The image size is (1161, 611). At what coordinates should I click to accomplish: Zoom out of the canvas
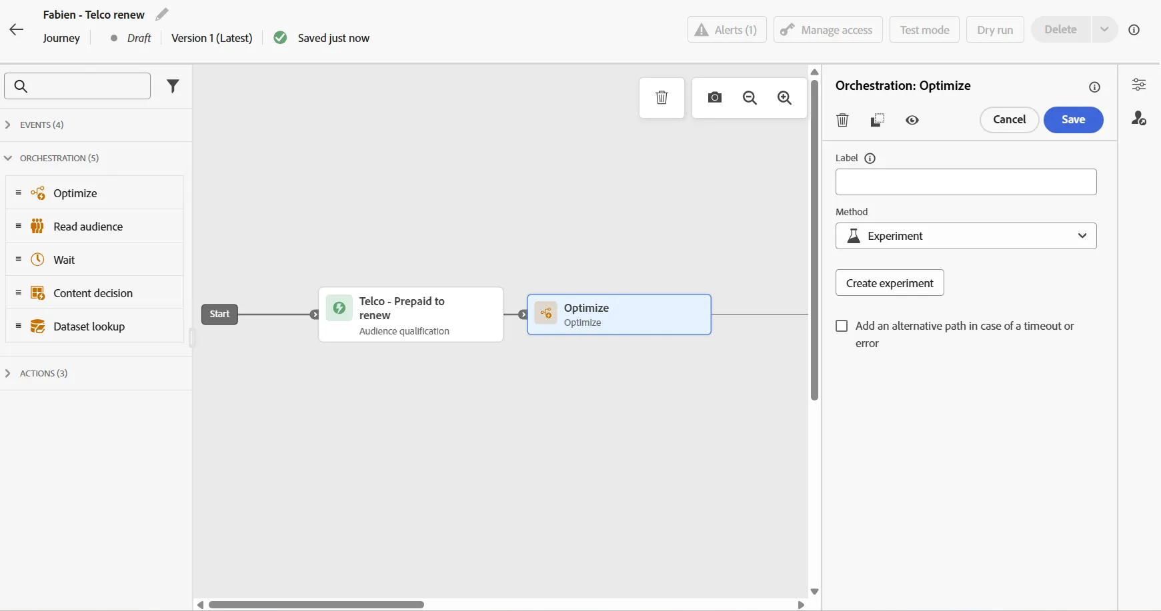750,97
